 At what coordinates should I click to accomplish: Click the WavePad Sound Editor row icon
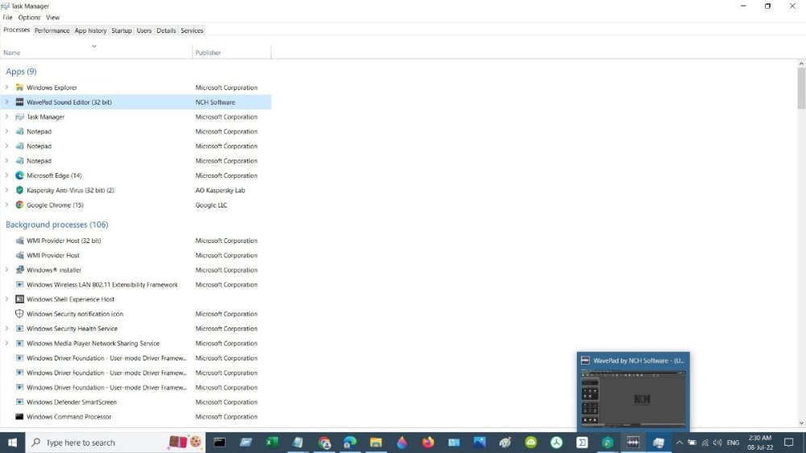[19, 102]
